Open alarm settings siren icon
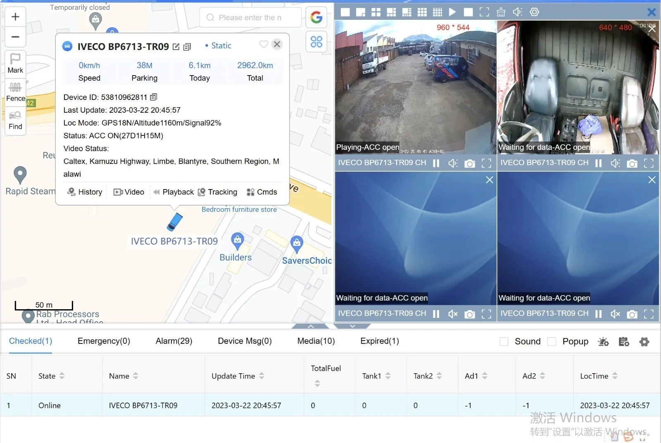The image size is (661, 443). tap(604, 341)
